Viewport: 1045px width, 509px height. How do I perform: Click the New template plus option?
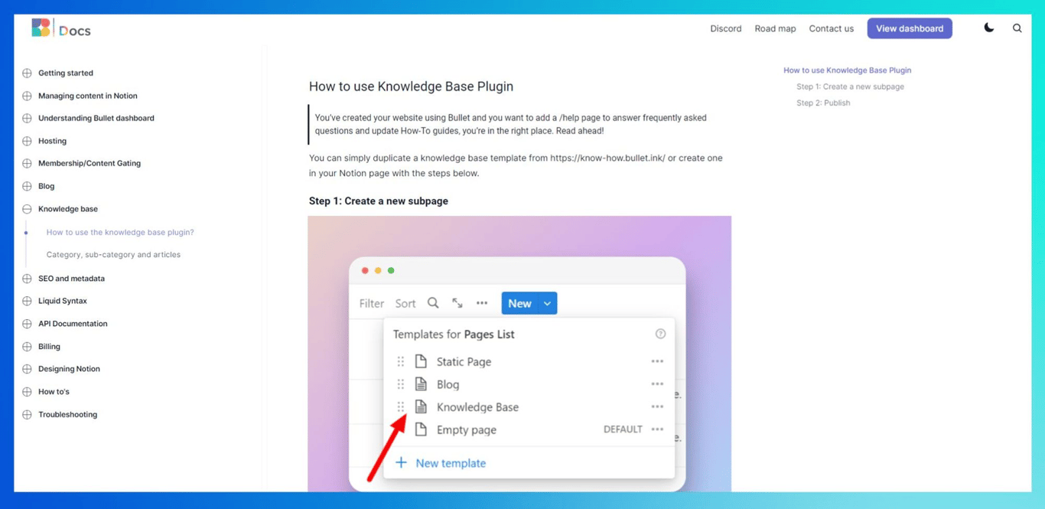(x=441, y=463)
